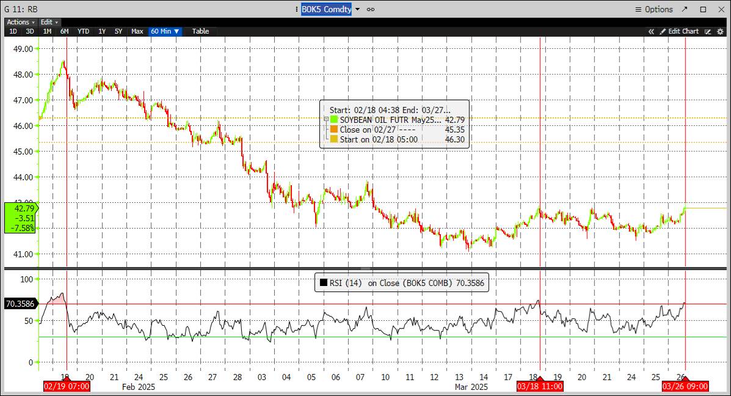Viewport: 731px width, 396px height.
Task: Open the 60 Min interval dropdown
Action: 165,31
